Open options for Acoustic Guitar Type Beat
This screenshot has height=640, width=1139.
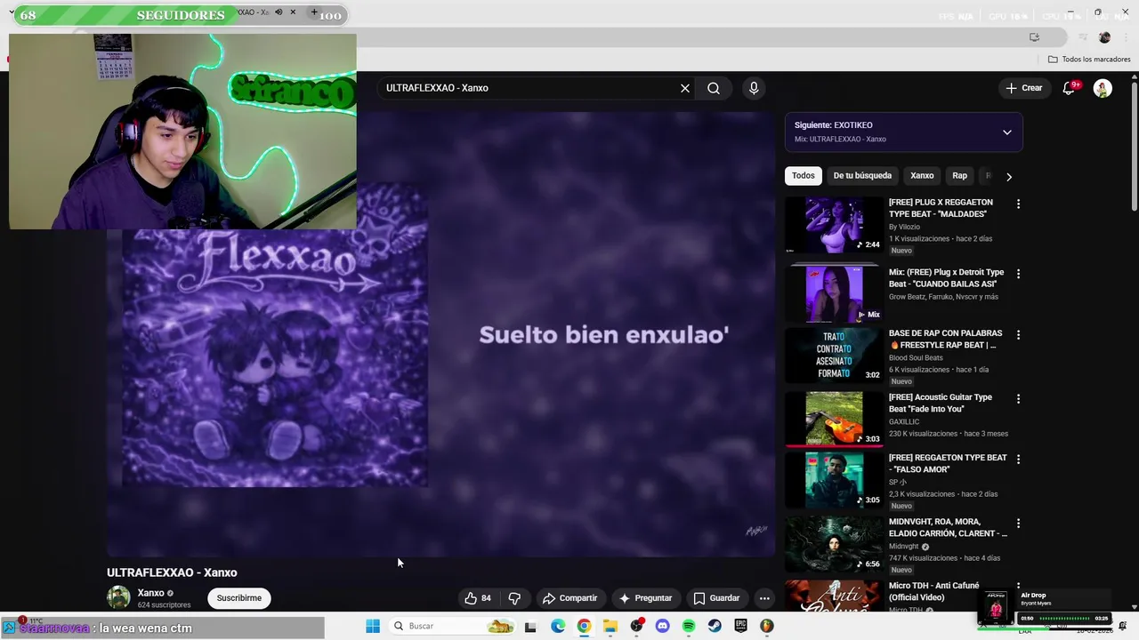coord(1018,399)
